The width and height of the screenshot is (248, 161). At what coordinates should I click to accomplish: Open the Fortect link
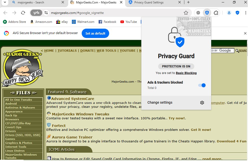click(x=59, y=126)
